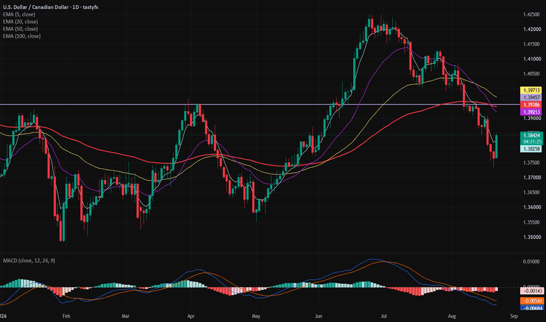Image resolution: width=546 pixels, height=322 pixels.
Task: Click the Apr label on the time axis
Action: (190, 316)
